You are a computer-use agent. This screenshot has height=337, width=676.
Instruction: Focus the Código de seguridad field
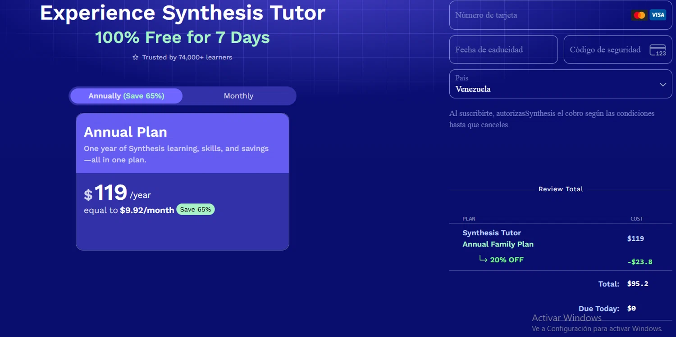618,49
